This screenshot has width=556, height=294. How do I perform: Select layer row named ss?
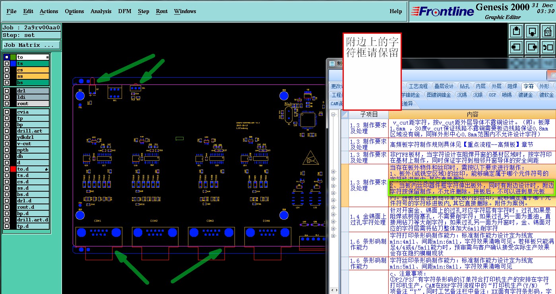33,76
